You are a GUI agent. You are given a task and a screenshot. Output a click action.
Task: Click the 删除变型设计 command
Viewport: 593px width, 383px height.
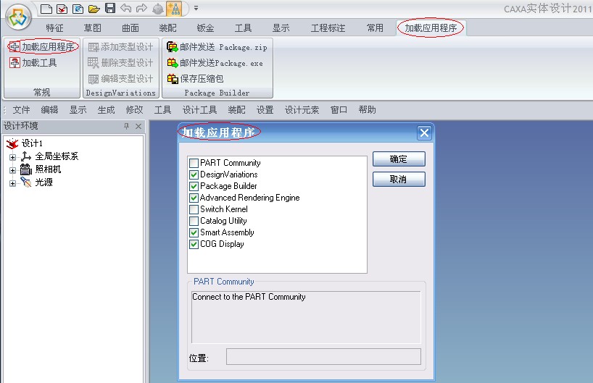(x=120, y=63)
